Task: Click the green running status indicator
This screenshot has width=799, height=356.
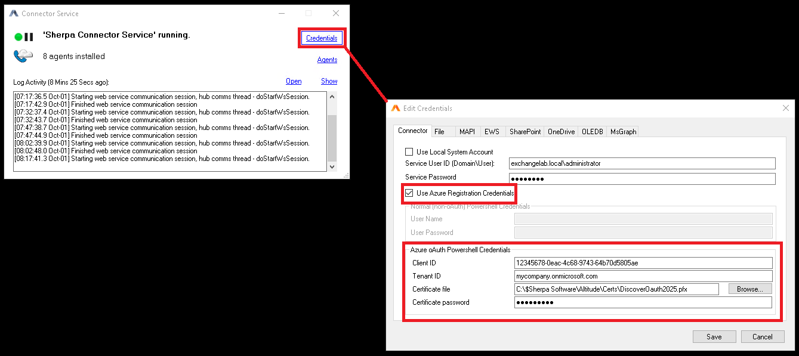Action: pos(18,37)
